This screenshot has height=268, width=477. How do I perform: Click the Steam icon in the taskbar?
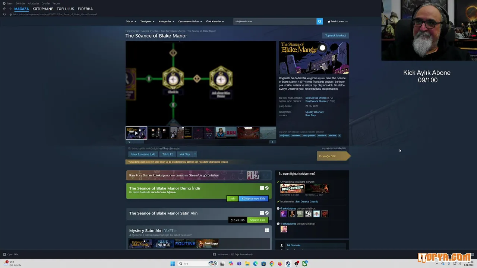tap(288, 264)
